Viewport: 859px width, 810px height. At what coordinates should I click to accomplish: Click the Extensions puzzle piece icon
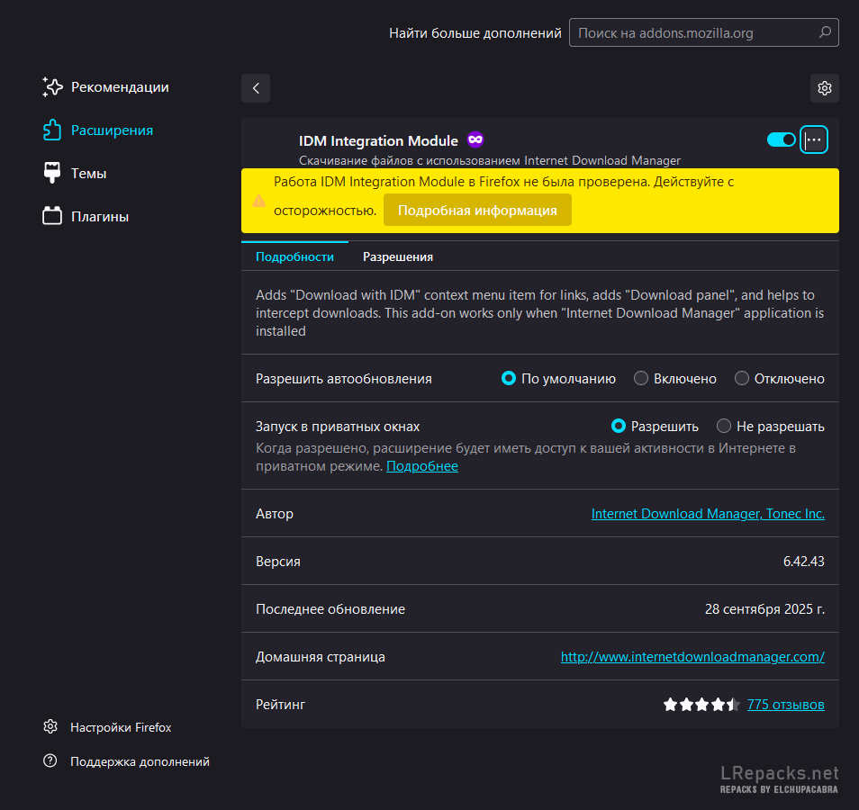(52, 130)
